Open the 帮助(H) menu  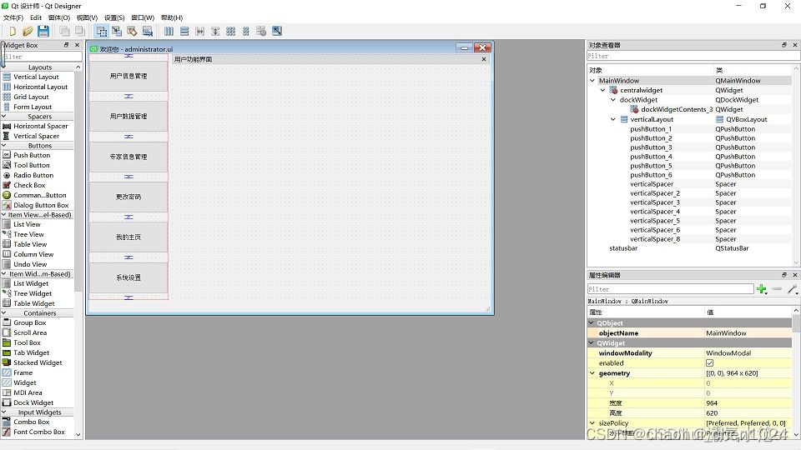pyautogui.click(x=172, y=17)
